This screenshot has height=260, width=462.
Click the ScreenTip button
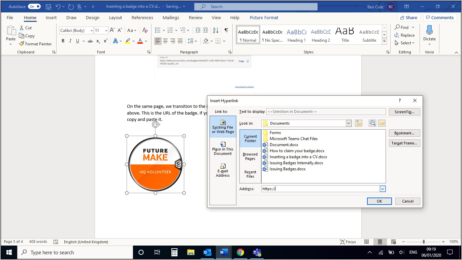coord(404,112)
